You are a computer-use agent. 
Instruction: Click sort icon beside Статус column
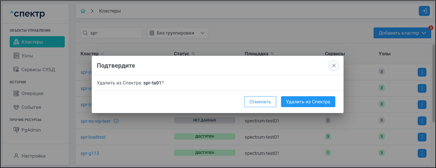tap(193, 54)
